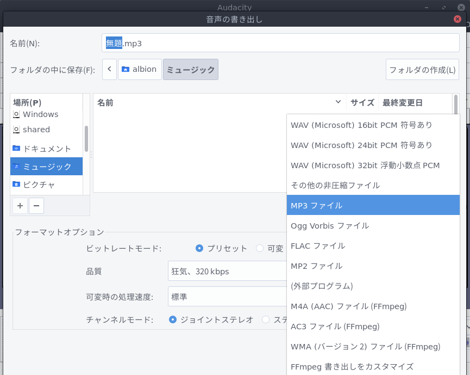
Task: Click the filename field containing 無題.mp3
Action: 280,42
